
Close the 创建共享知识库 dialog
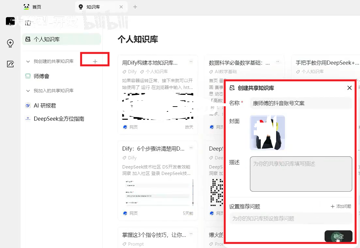pos(350,88)
